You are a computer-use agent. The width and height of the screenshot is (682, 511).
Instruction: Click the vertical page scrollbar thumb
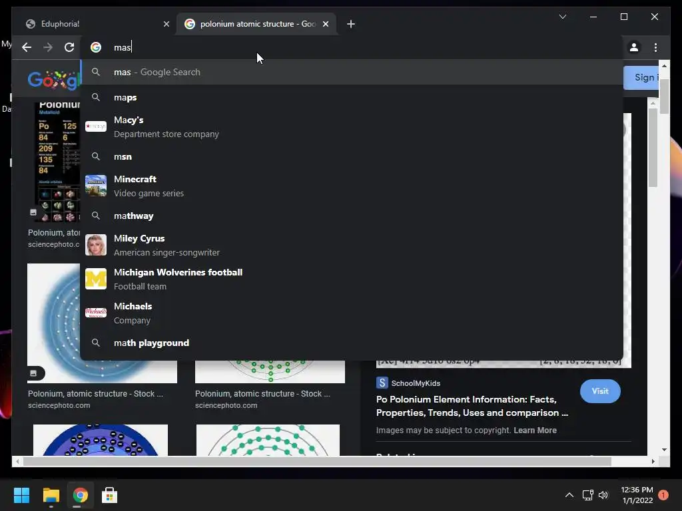(x=664, y=96)
